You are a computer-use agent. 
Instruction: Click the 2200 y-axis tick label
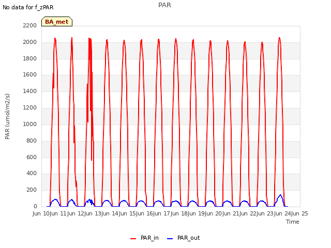click(30, 25)
